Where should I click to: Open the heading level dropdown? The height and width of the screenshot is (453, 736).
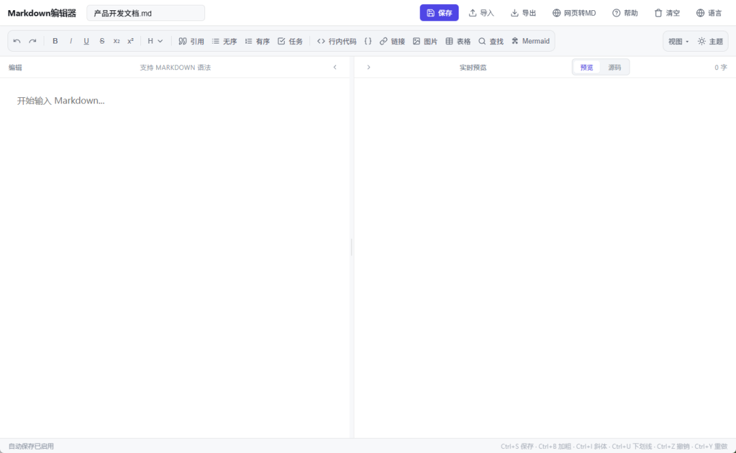(x=155, y=41)
